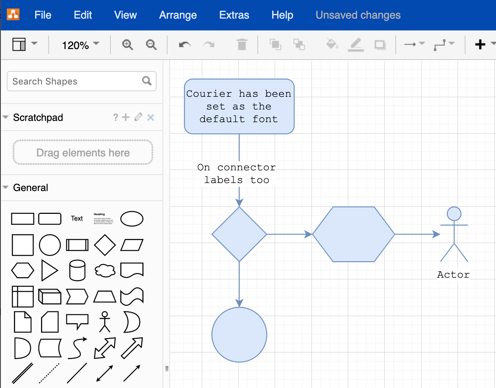Image resolution: width=496 pixels, height=388 pixels.
Task: Select the actor stick-figure shape
Action: click(x=105, y=322)
